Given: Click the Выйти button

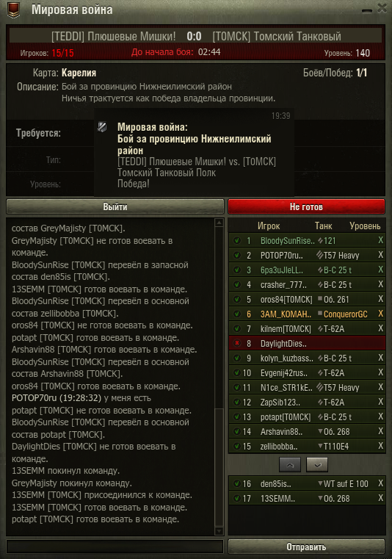Looking at the screenshot, I should [x=115, y=206].
